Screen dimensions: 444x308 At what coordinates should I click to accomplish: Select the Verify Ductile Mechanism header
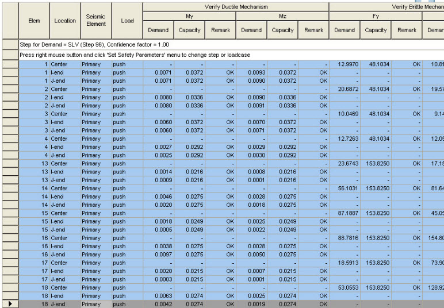(x=236, y=6)
